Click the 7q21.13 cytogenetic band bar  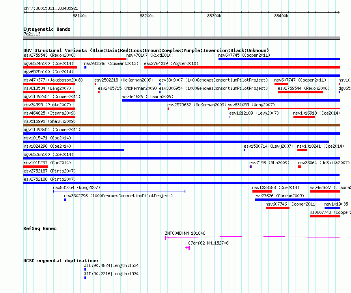tap(181, 38)
